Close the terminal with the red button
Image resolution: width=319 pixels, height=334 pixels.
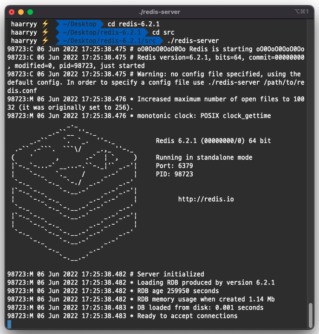click(x=12, y=12)
